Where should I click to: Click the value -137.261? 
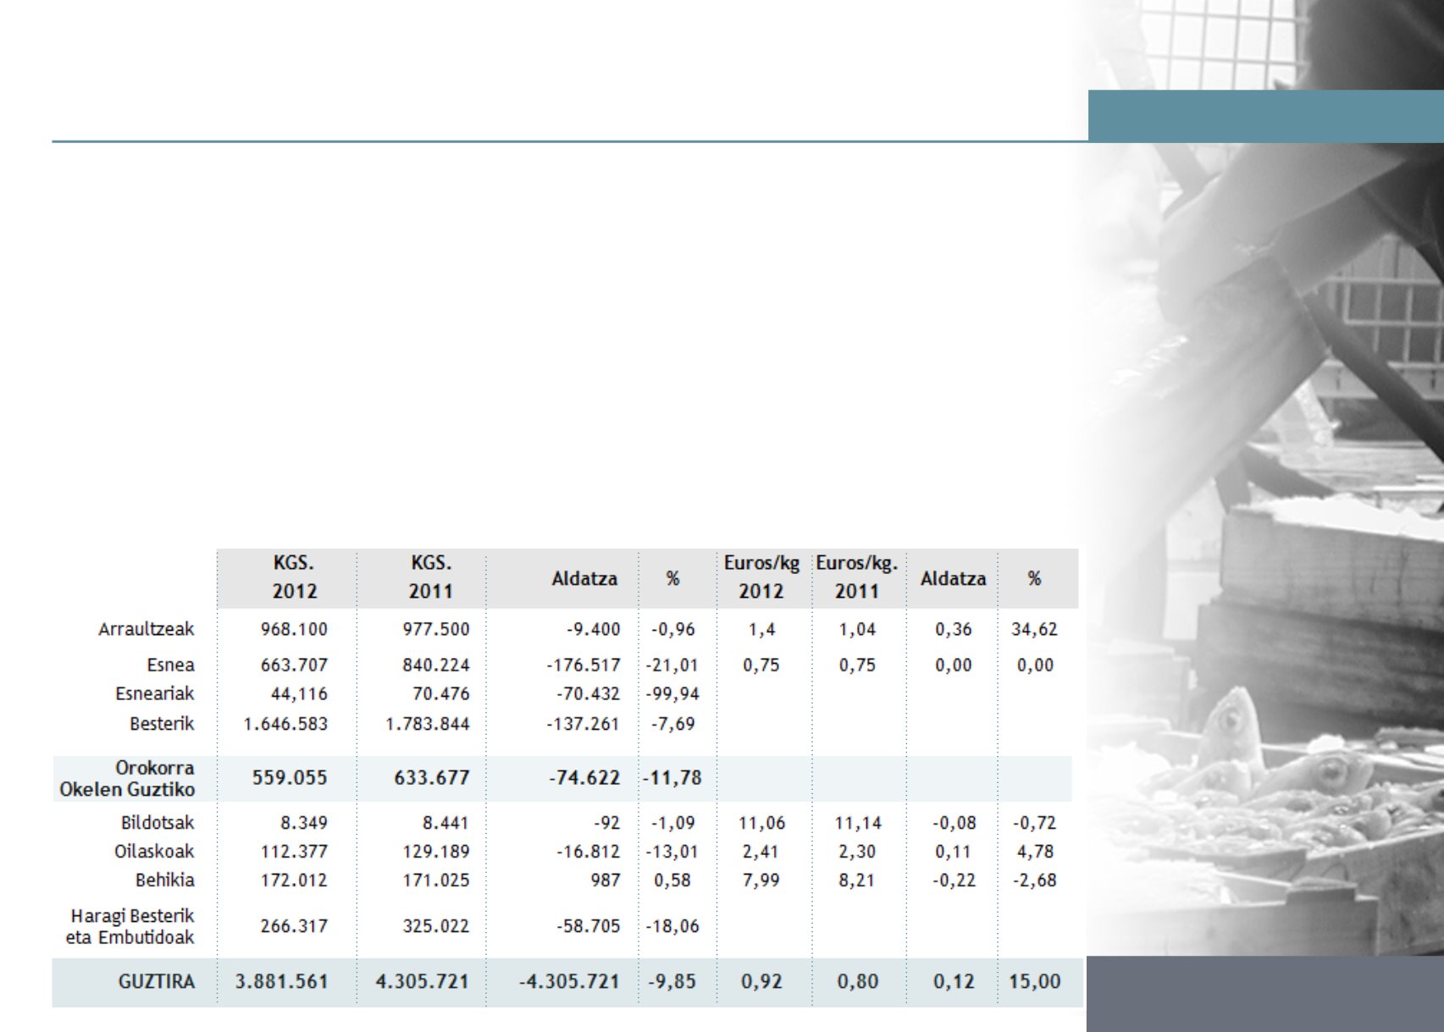click(584, 724)
